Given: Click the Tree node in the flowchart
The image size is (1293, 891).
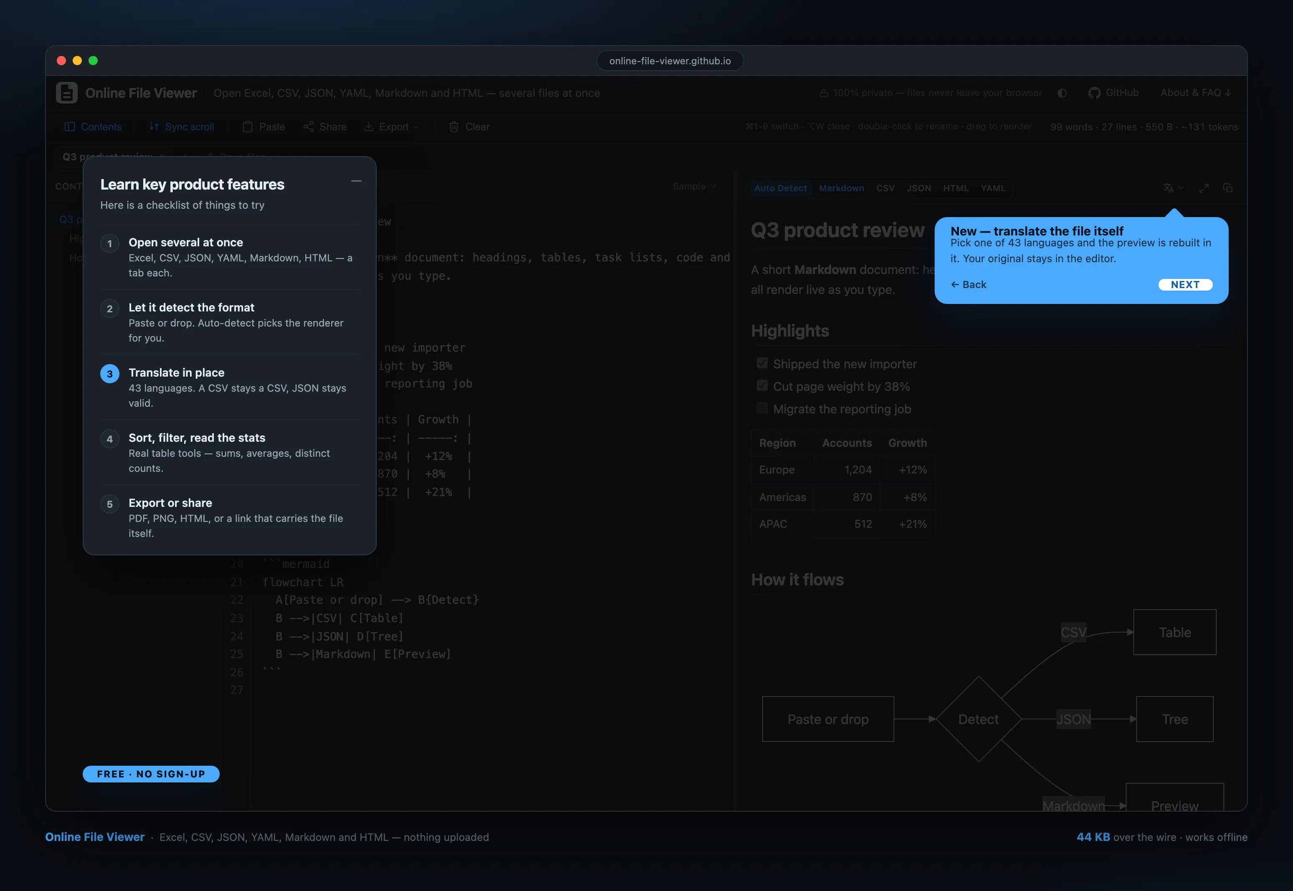Looking at the screenshot, I should 1175,719.
